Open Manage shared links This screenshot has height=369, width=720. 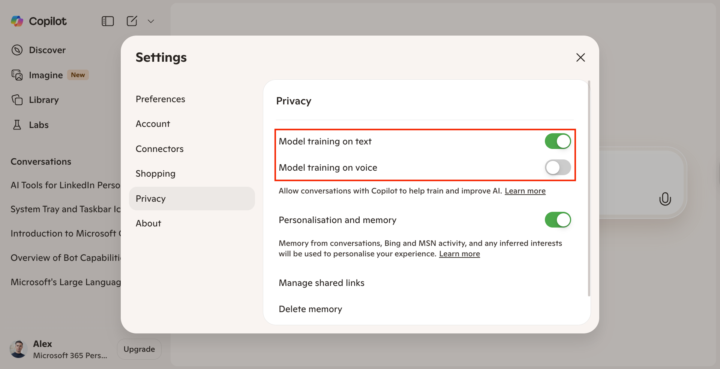(321, 283)
